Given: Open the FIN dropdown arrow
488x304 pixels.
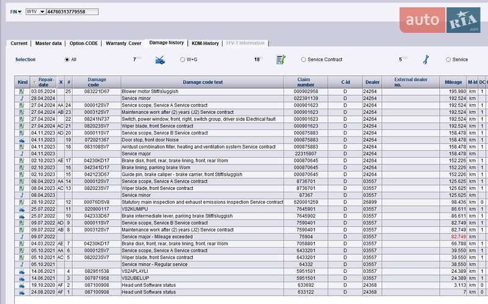Looking at the screenshot, I should click(20, 12).
